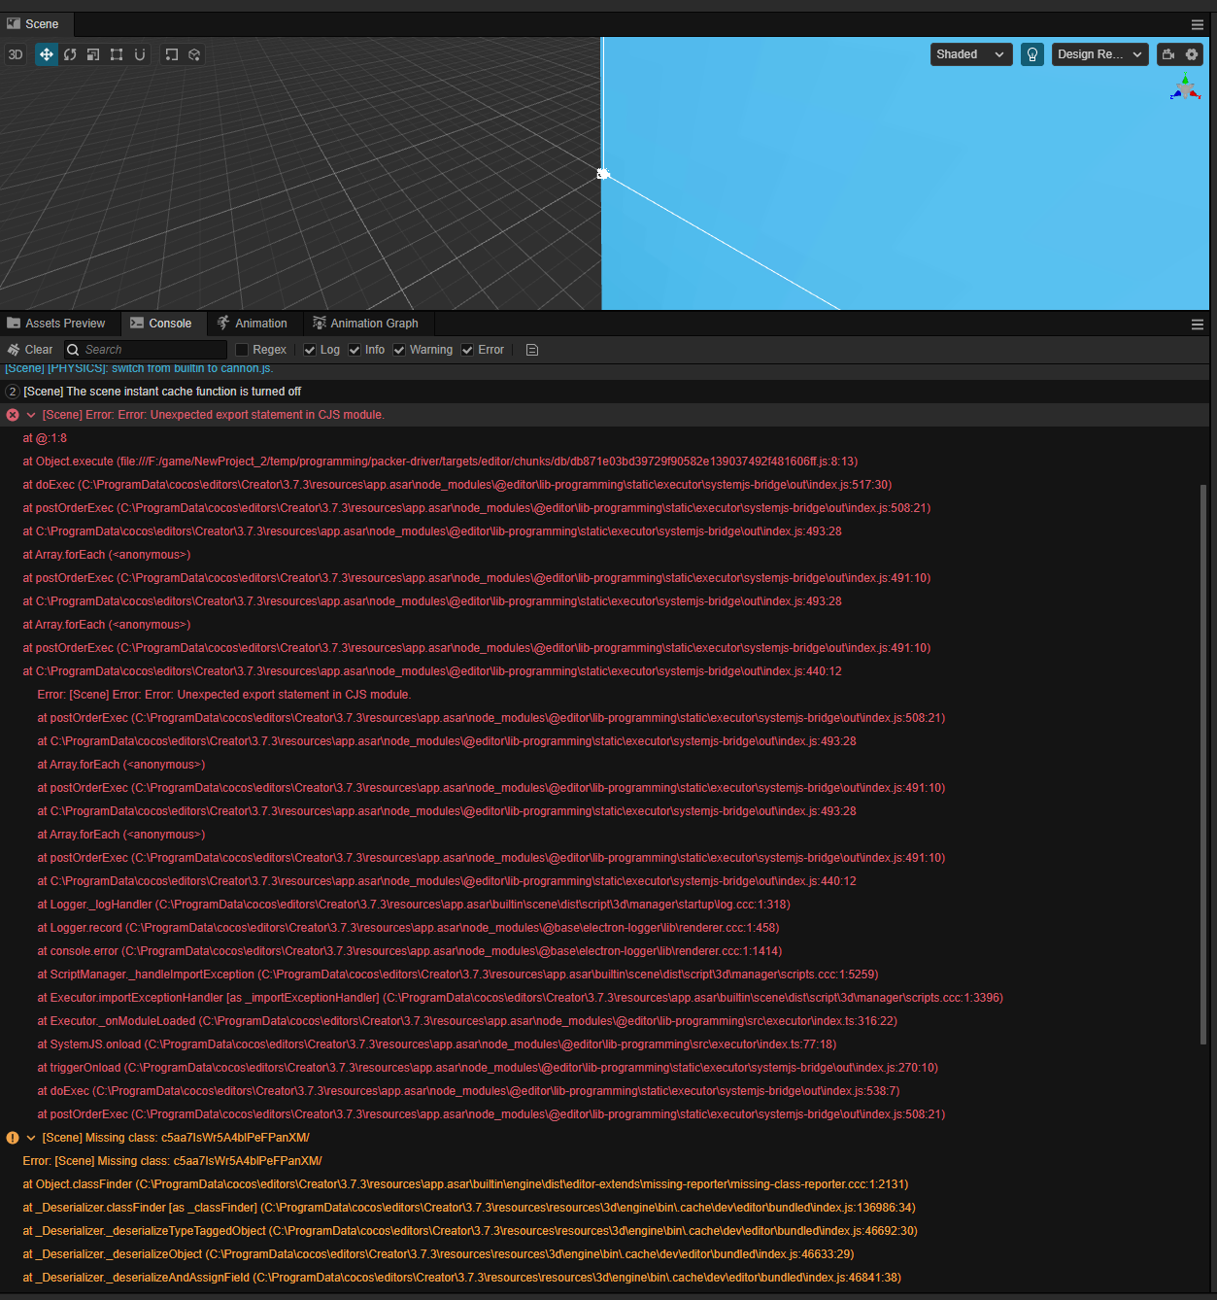Viewport: 1217px width, 1300px height.
Task: Clear the console output
Action: [x=30, y=350]
